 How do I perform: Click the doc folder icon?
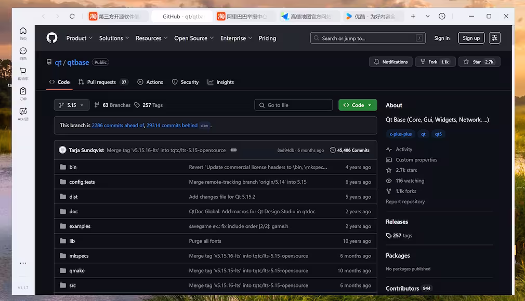63,211
